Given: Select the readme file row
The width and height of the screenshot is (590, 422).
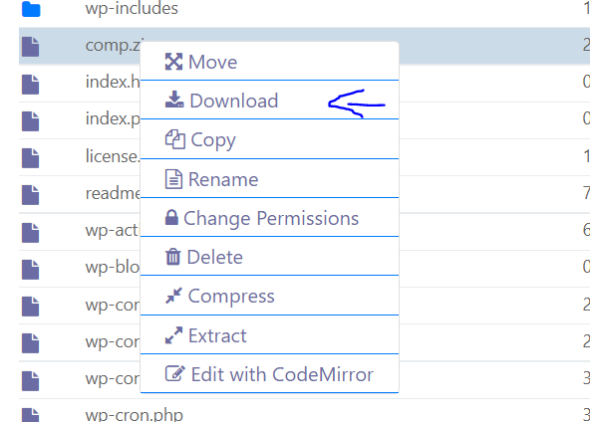Looking at the screenshot, I should click(304, 194).
